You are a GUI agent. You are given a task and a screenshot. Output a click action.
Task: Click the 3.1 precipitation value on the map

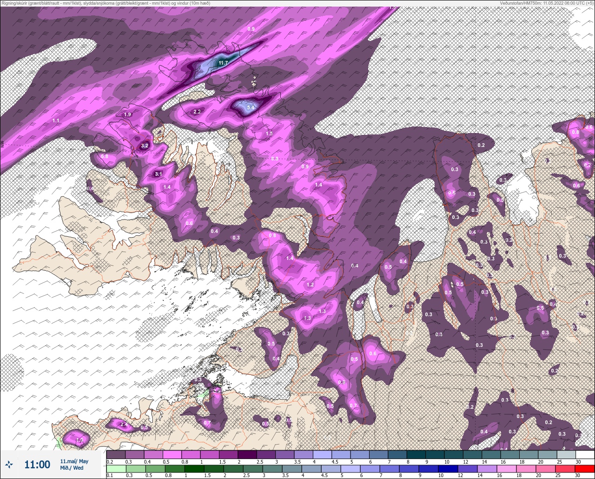coord(159,174)
